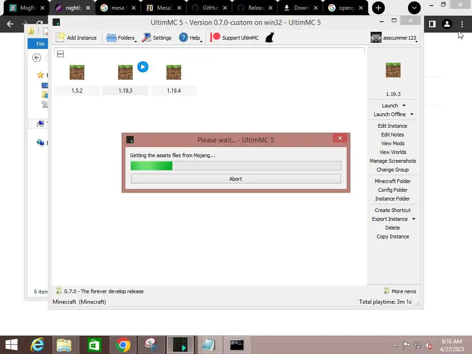Open the browser tab search dropdown
Viewport: 472px width, 354px height.
tap(414, 8)
